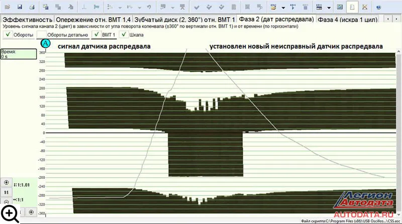Click the crossed tools settings icon
This screenshot has width=402, height=224.
point(365,7)
